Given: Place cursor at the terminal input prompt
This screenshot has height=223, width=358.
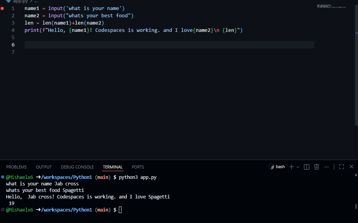Looking at the screenshot, I should pyautogui.click(x=120, y=210).
